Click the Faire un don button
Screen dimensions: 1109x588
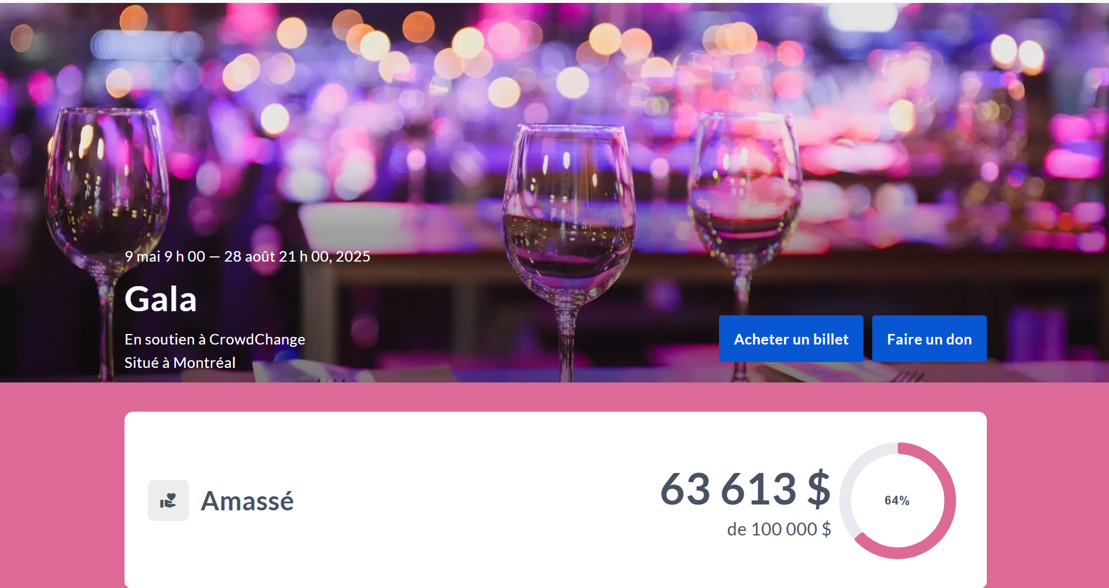coord(929,339)
